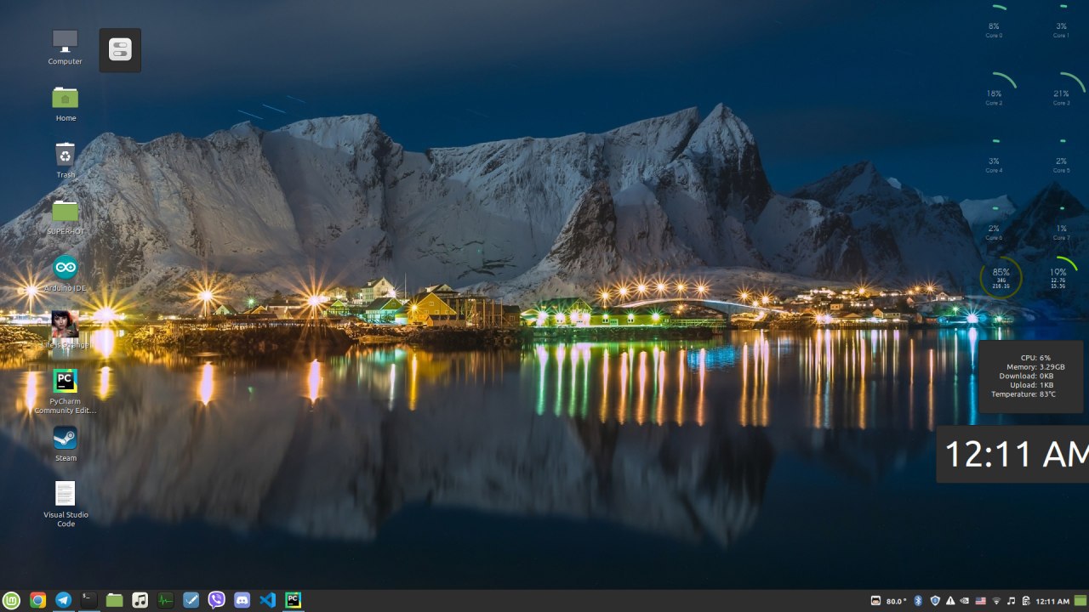Open the System Monitor panel launcher

165,600
